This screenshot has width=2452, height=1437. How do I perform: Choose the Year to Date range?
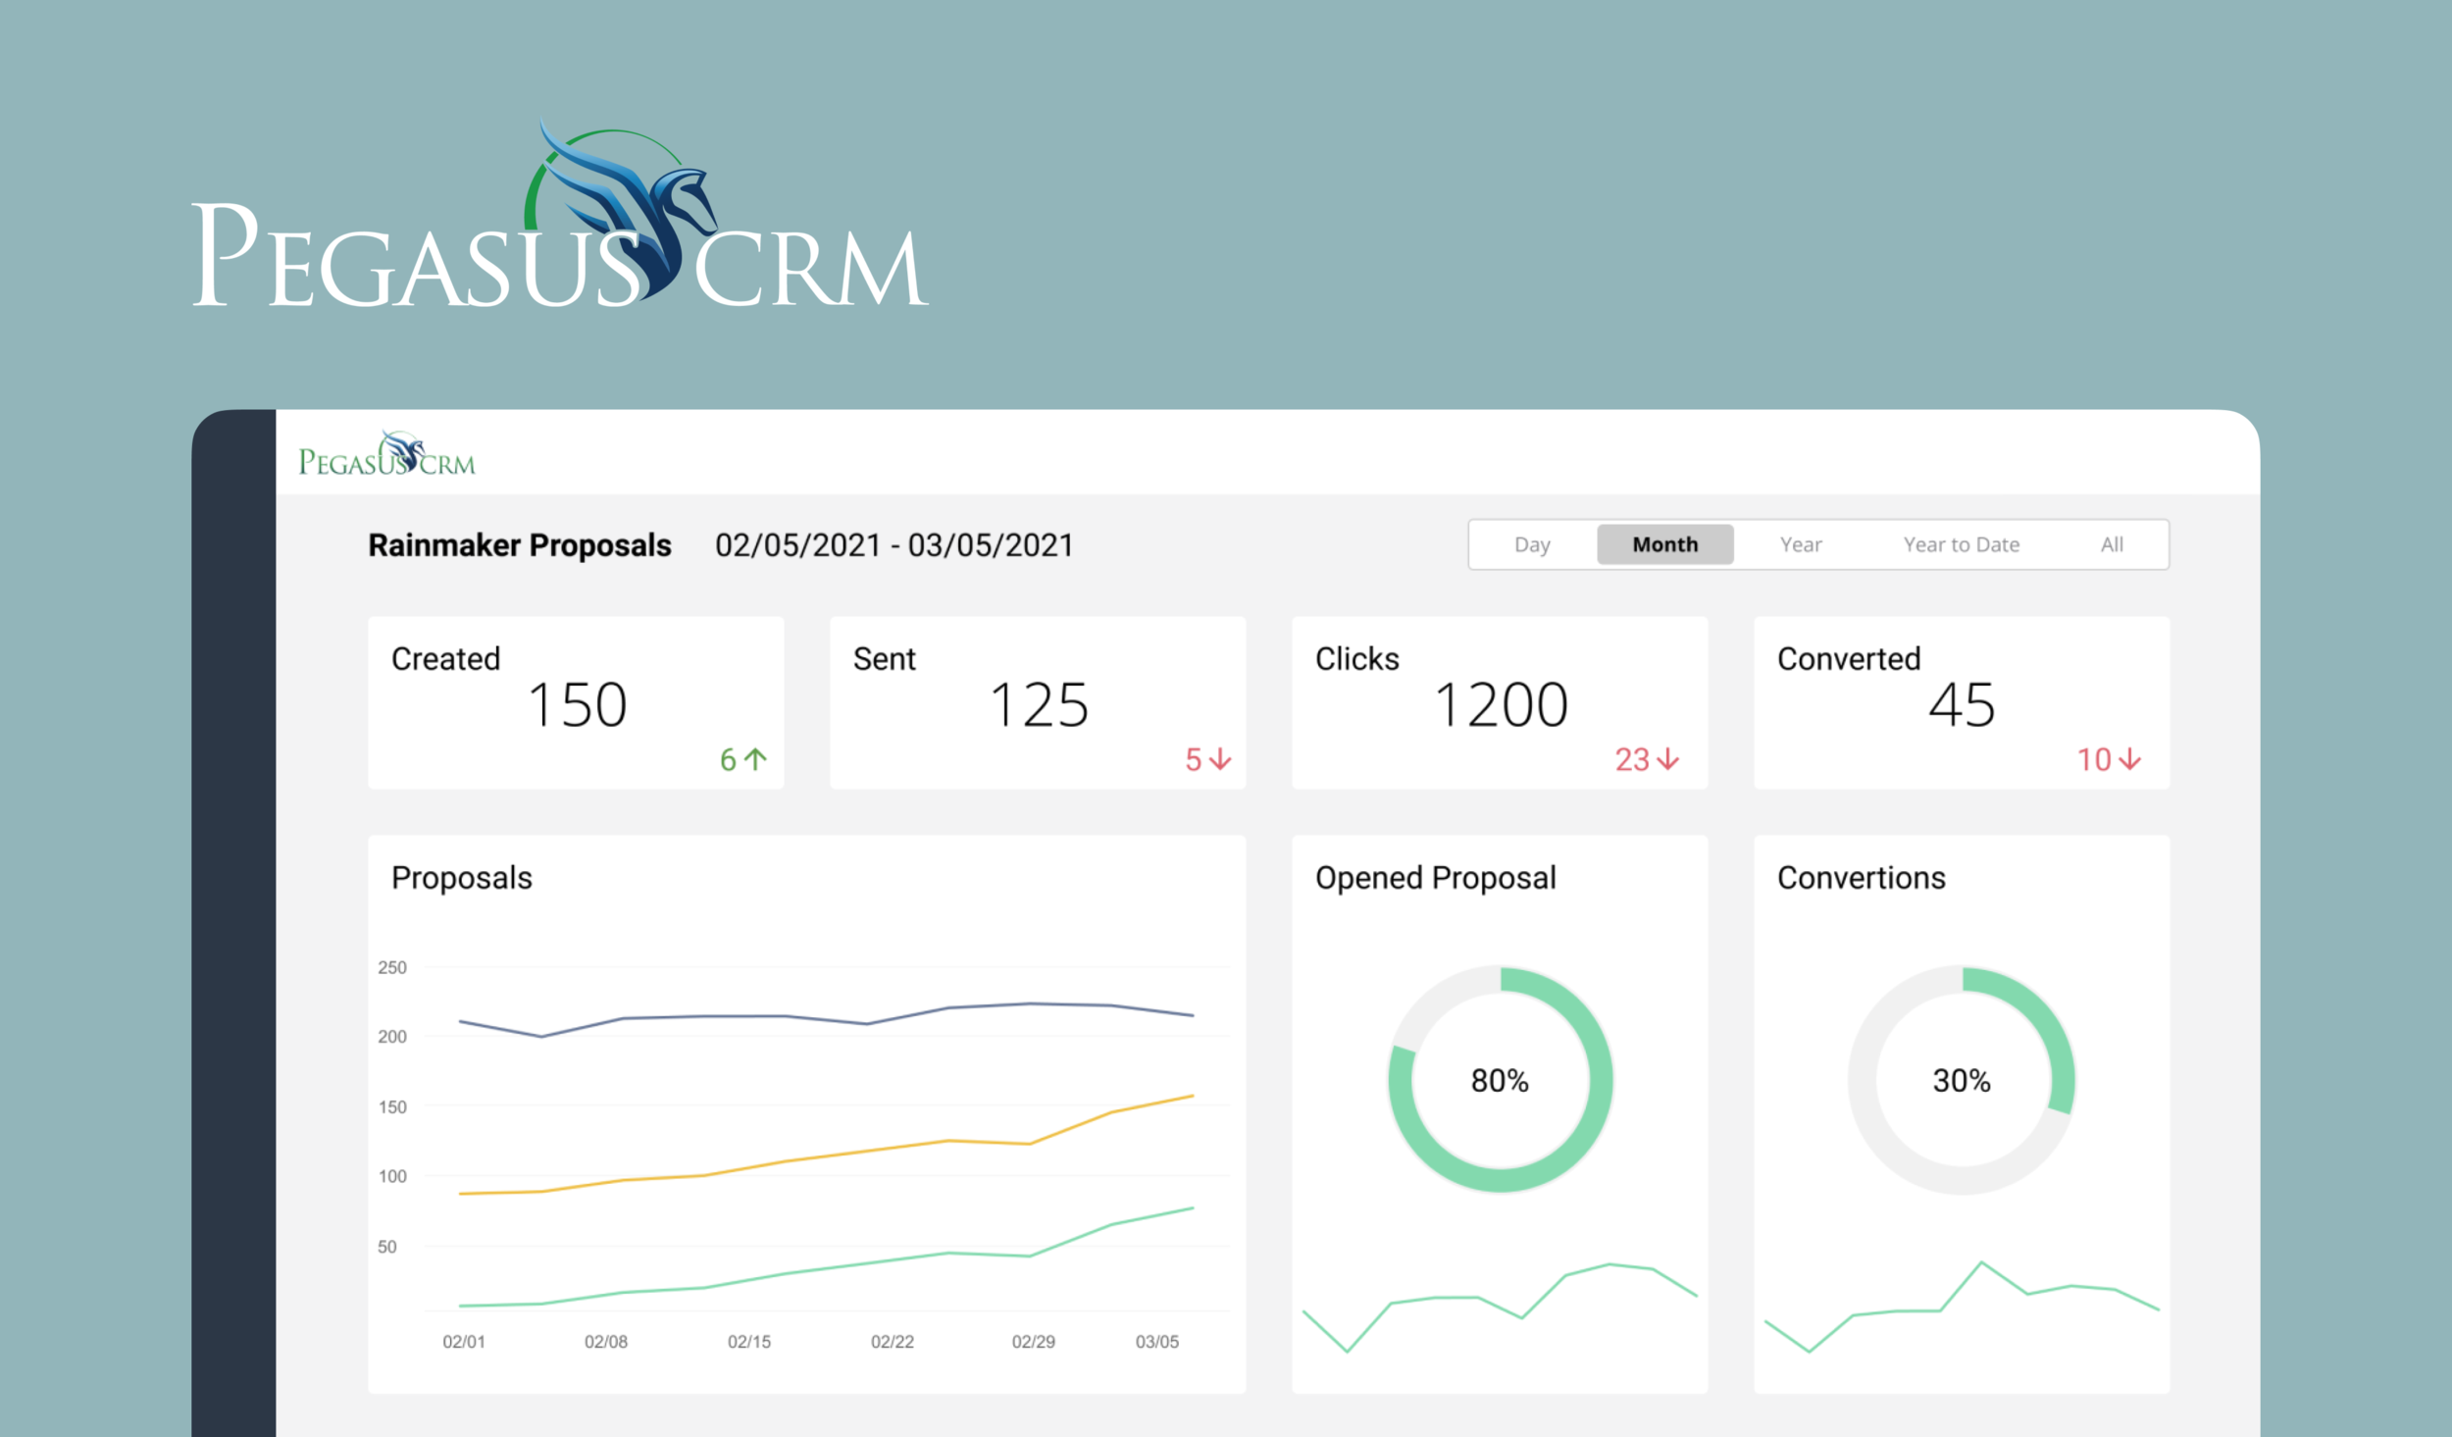pyautogui.click(x=1962, y=544)
